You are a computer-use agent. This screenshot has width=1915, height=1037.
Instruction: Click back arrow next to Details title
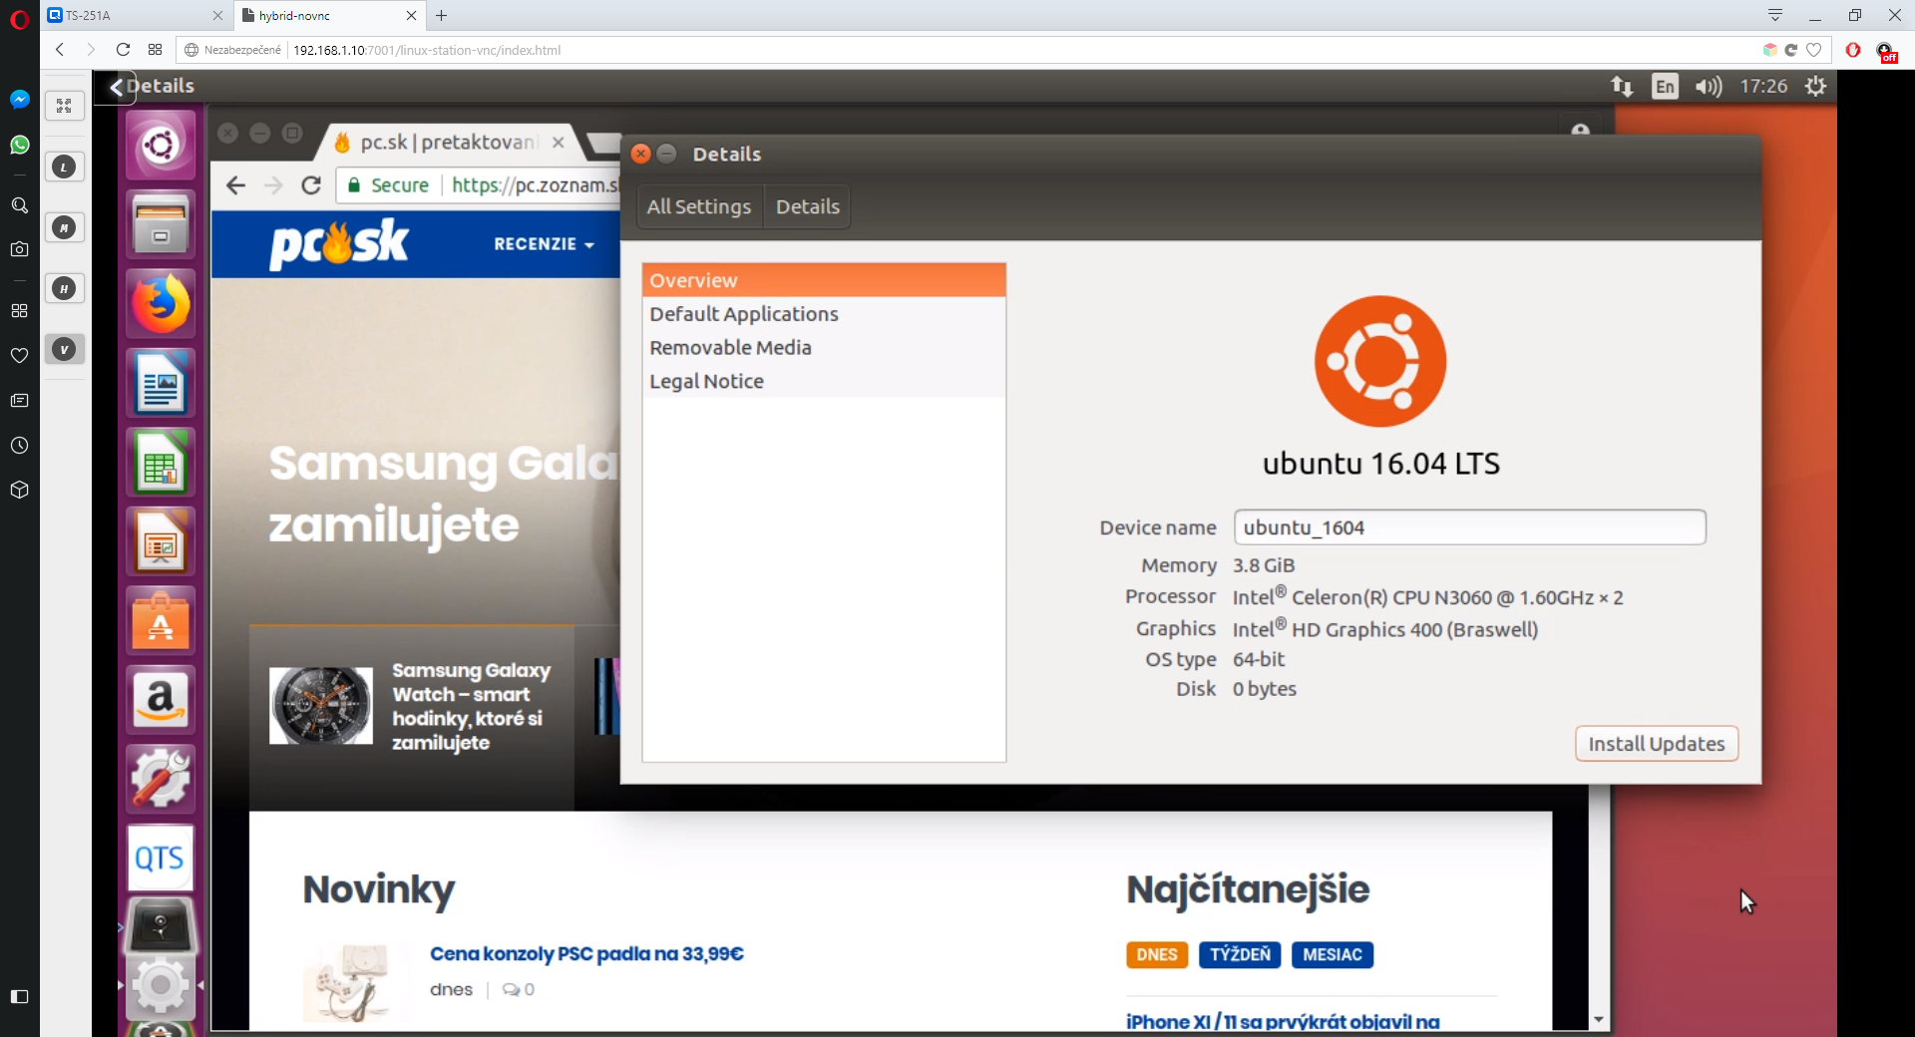[x=117, y=87]
